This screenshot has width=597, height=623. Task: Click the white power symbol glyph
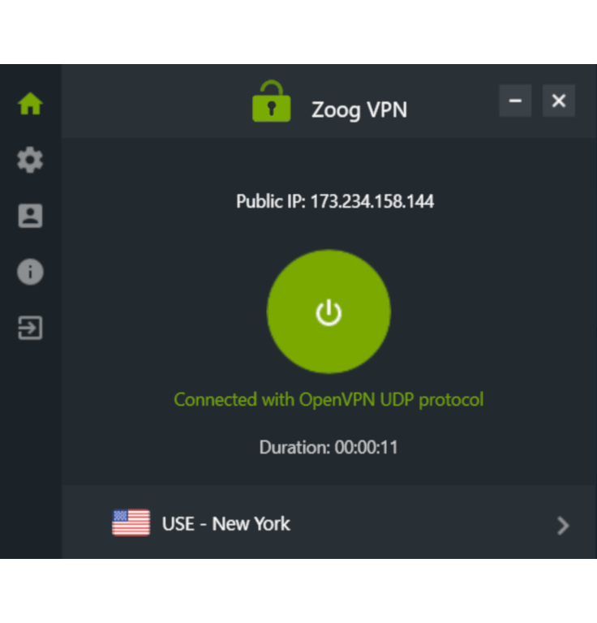coord(329,312)
